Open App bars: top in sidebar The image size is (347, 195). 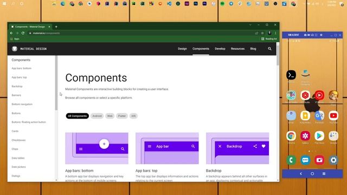coord(20,77)
